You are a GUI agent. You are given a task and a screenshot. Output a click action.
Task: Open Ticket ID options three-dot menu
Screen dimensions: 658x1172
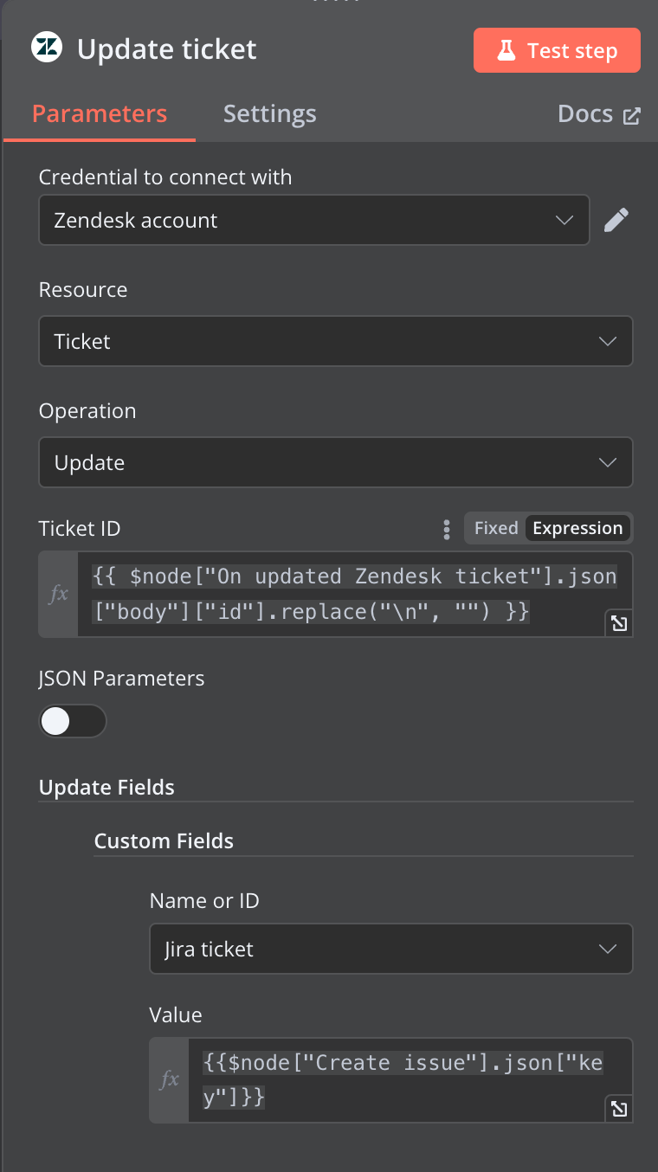pyautogui.click(x=447, y=529)
